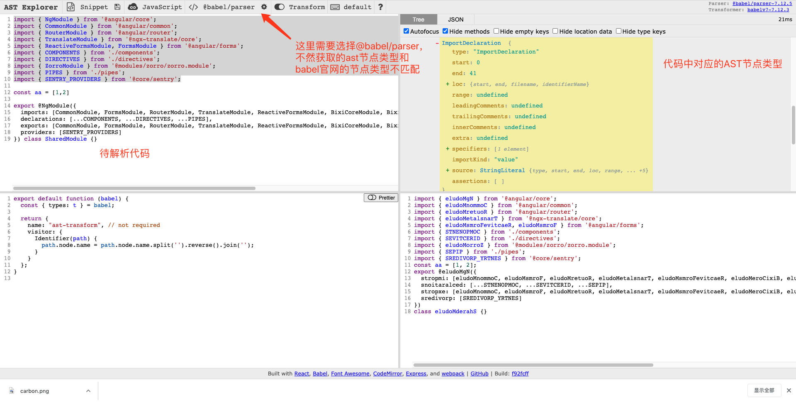Click the JavaScript language cloud icon
Viewport: 796px width, 402px height.
point(133,7)
